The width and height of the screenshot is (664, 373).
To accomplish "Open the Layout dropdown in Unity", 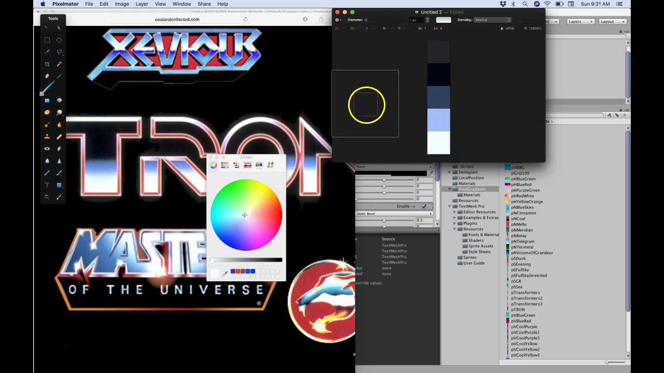I will pyautogui.click(x=613, y=22).
